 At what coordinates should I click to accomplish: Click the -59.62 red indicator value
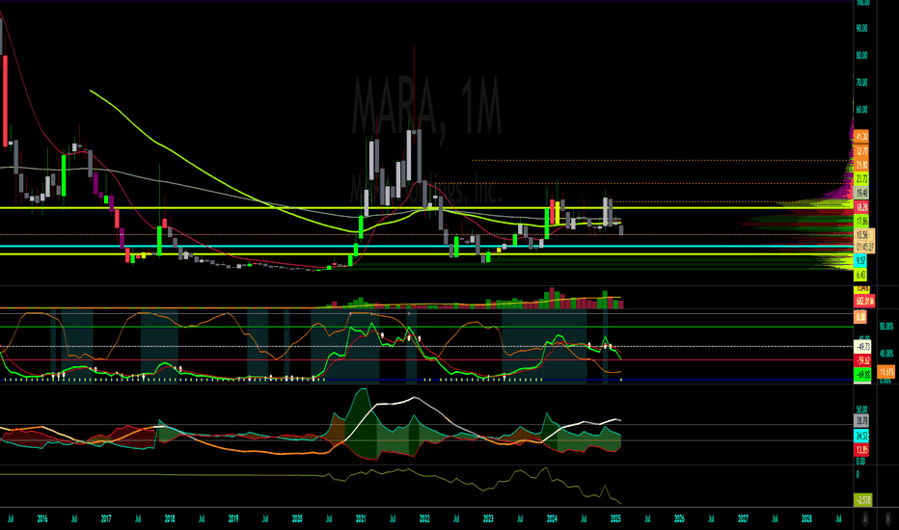(x=863, y=361)
